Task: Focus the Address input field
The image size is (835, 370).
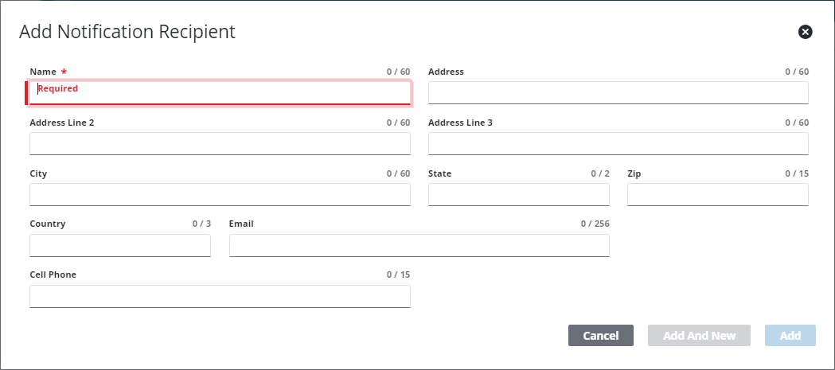Action: point(618,92)
